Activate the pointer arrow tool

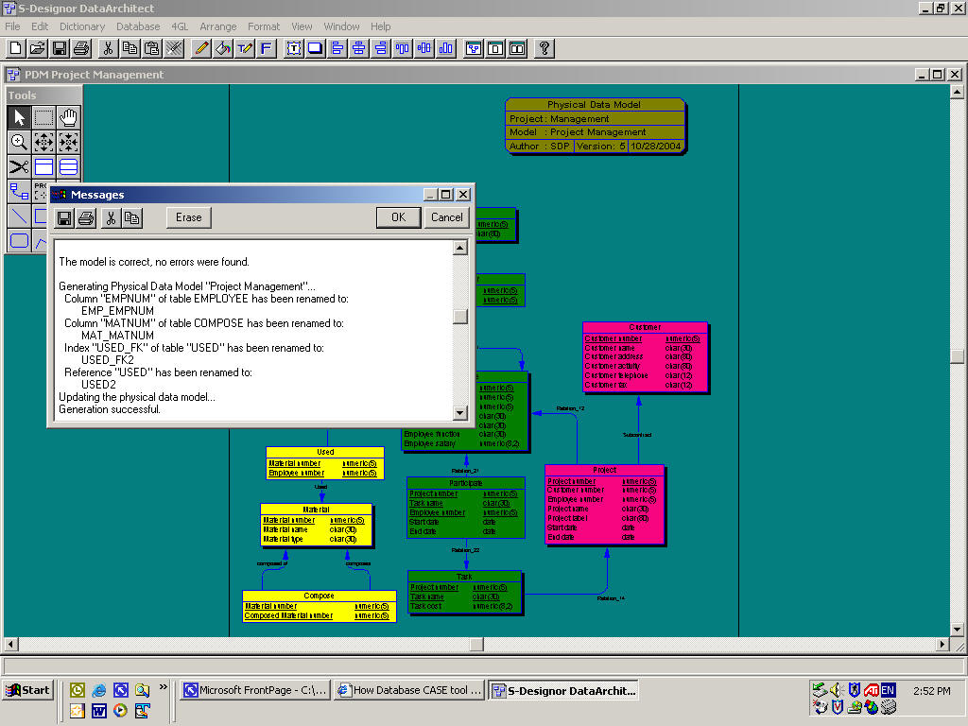click(x=19, y=117)
